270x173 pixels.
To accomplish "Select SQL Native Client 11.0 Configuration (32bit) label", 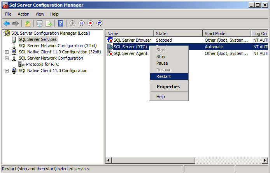I will point(60,52).
